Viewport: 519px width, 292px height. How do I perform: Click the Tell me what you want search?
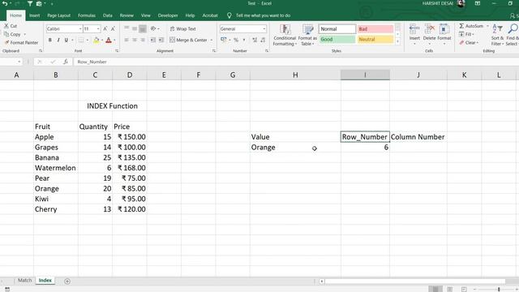(259, 15)
